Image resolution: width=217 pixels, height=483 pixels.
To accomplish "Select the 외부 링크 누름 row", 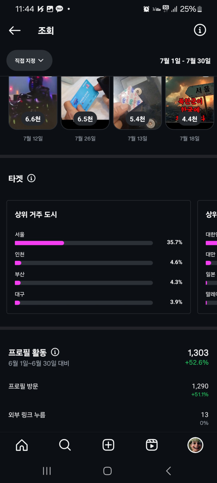I will click(109, 418).
